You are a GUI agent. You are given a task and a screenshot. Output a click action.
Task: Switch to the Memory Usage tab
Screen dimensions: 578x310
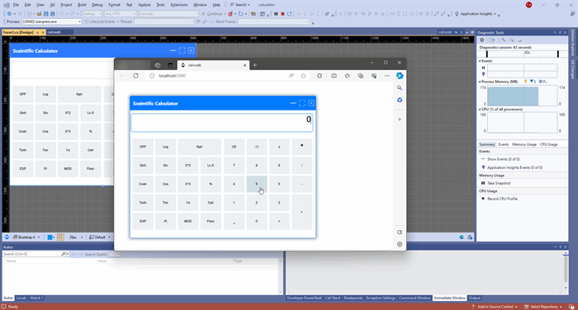(x=524, y=144)
